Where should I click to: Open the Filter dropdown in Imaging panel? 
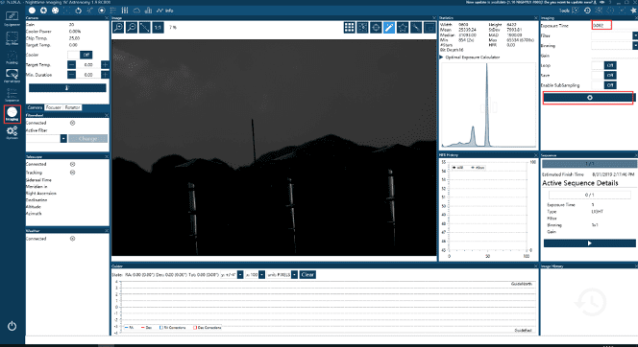[x=635, y=35]
